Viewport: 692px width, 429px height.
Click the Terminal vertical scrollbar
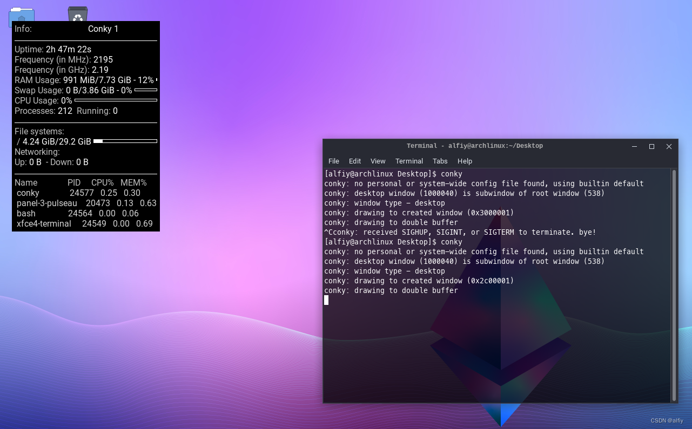pos(674,284)
